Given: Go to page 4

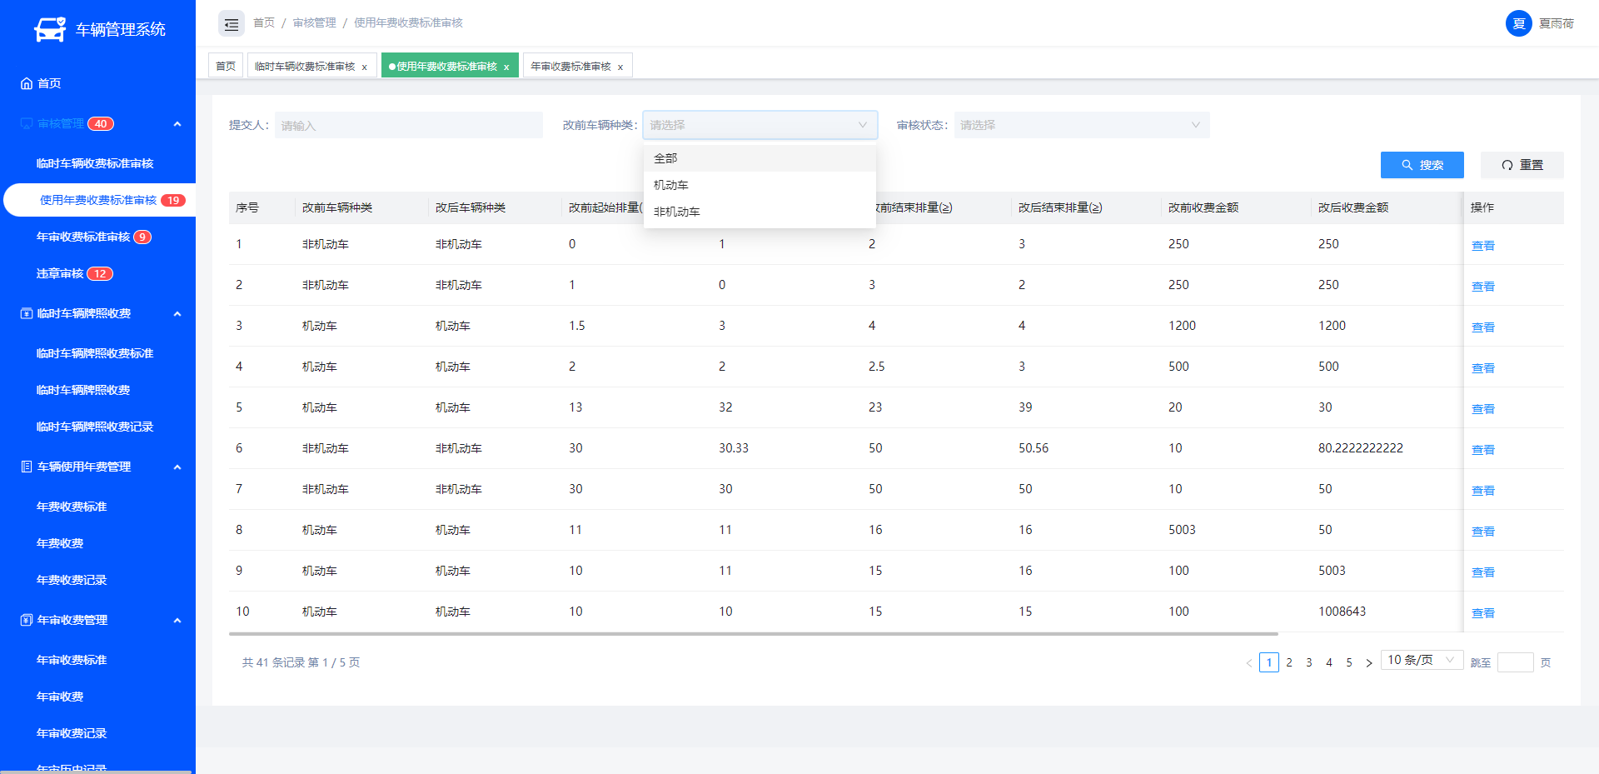Looking at the screenshot, I should click(x=1329, y=662).
